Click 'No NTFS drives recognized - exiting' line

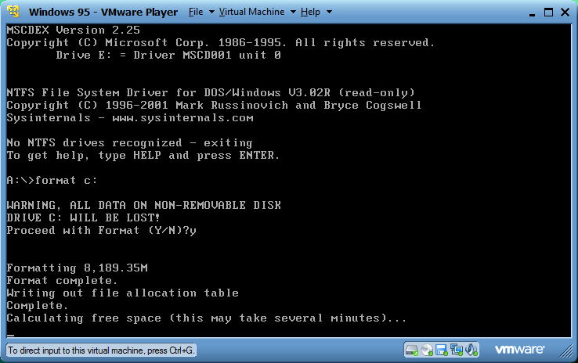coord(129,143)
